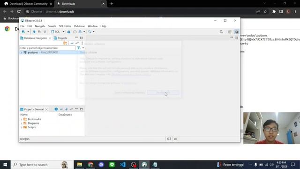The image size is (300, 169).
Task: Bookmark this page with star icon
Action: [265, 11]
